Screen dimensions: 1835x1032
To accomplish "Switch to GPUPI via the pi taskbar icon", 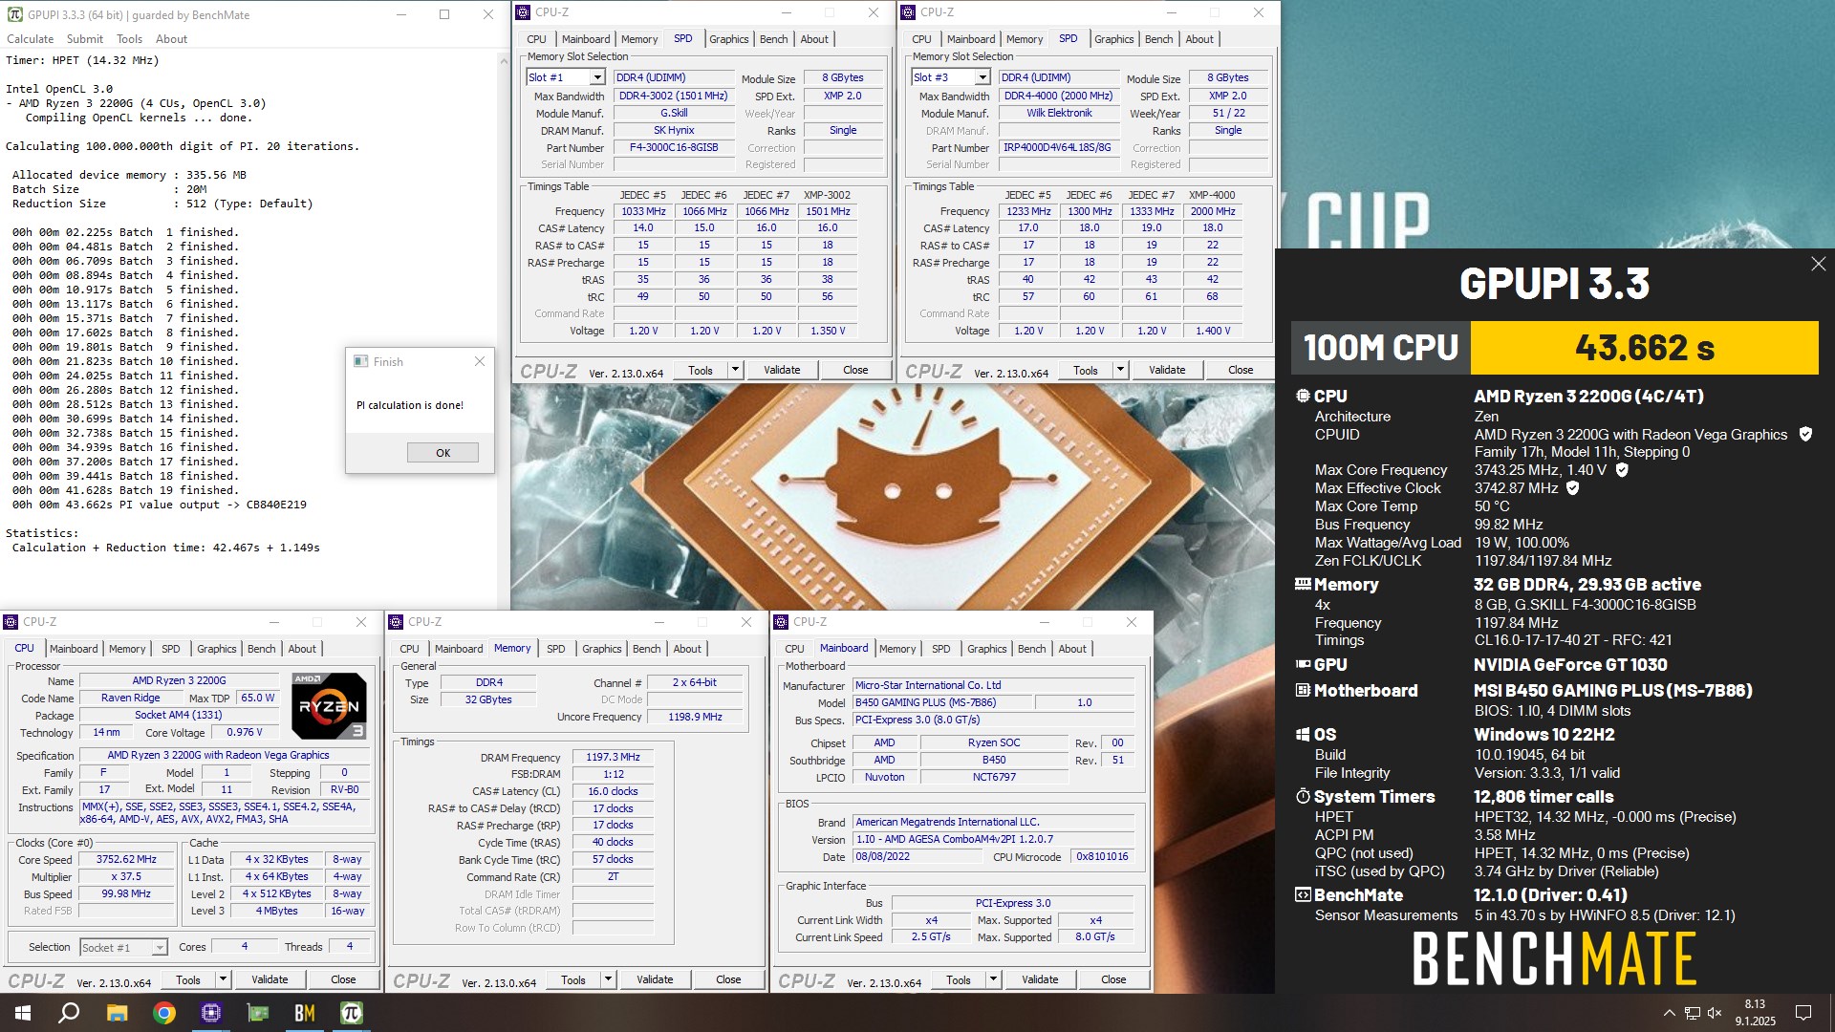I will (x=352, y=1013).
